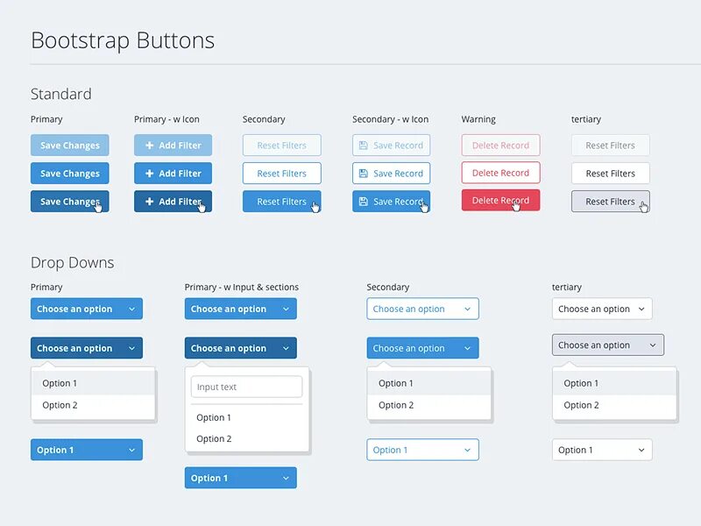Click the solid blue Secondary Reset Filters button
Screen dimensions: 701x526
pyautogui.click(x=281, y=202)
